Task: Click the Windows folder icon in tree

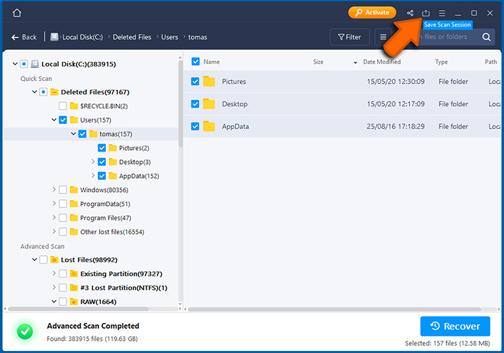Action: coord(74,190)
